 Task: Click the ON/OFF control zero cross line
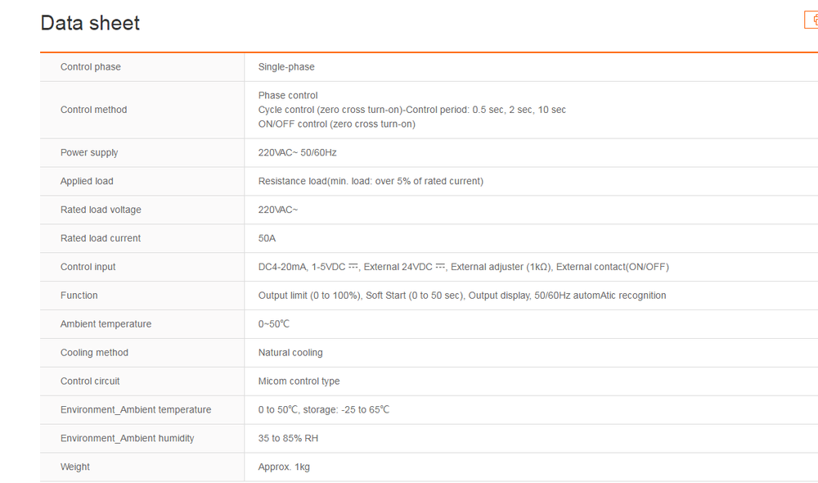(x=336, y=124)
